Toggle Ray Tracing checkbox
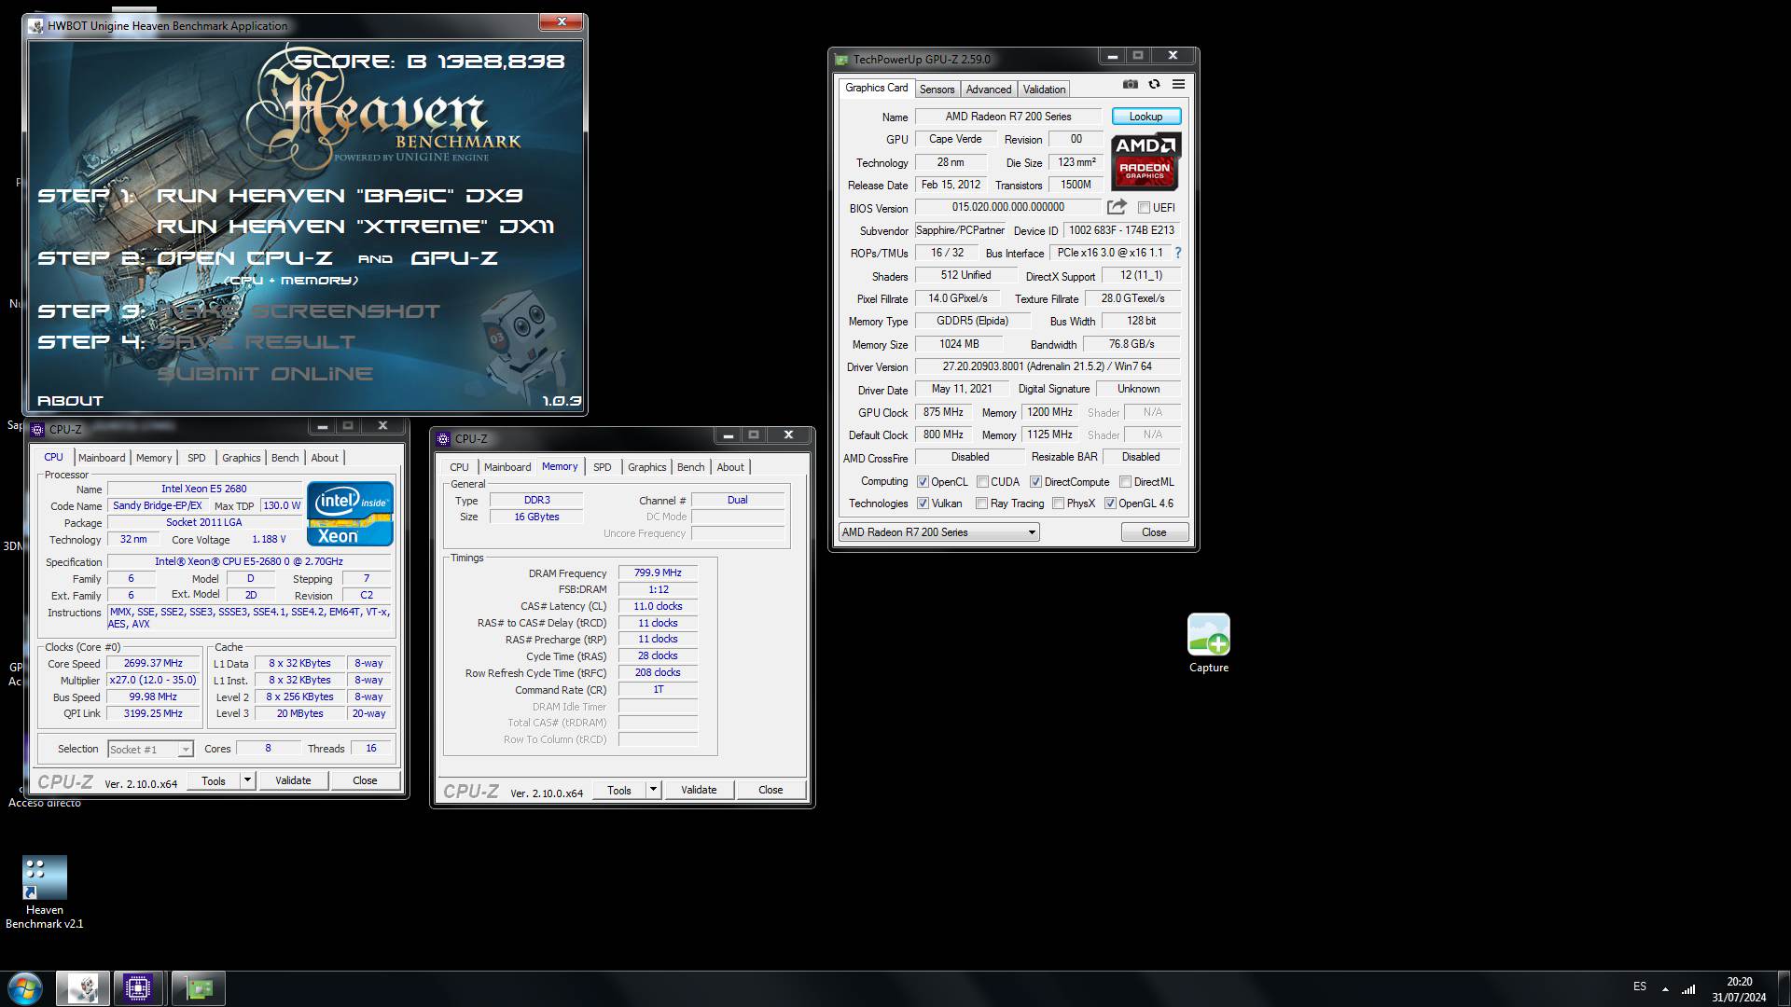The image size is (1791, 1007). 981,504
